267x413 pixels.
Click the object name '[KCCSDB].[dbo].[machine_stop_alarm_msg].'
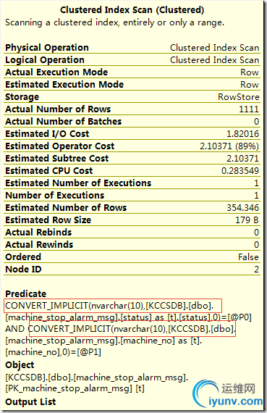click(x=97, y=377)
